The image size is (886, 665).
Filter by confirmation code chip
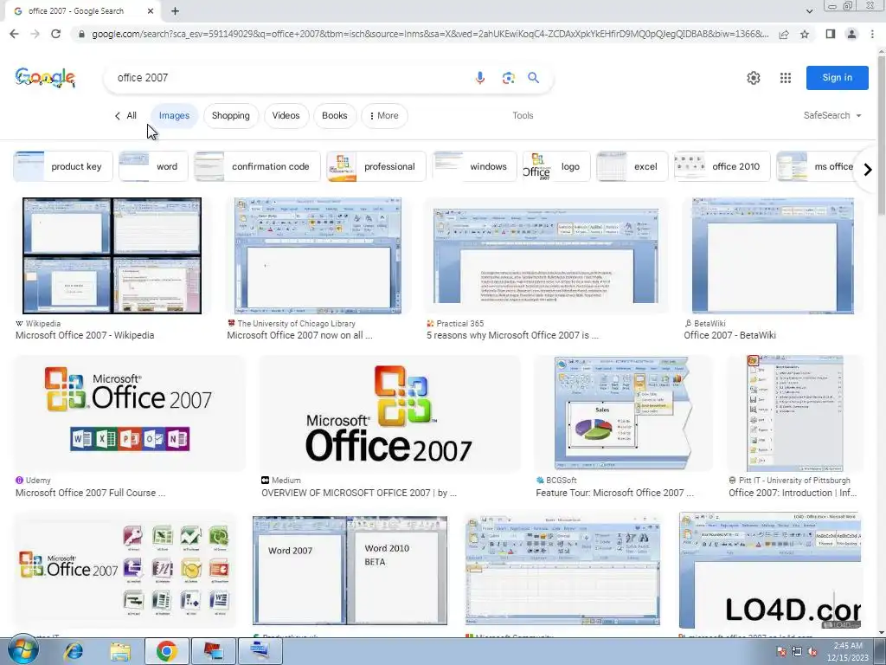257,166
